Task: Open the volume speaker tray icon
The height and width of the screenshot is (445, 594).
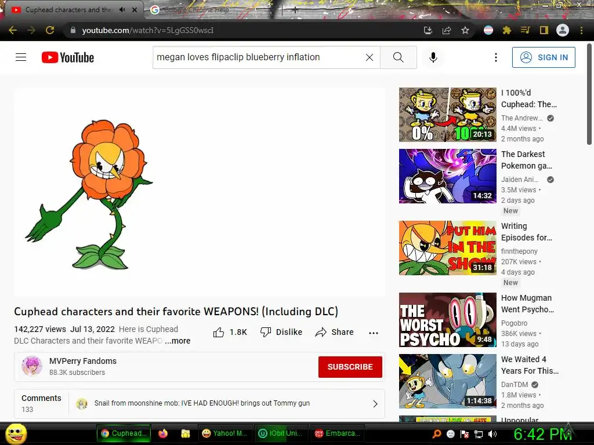Action: [x=492, y=434]
